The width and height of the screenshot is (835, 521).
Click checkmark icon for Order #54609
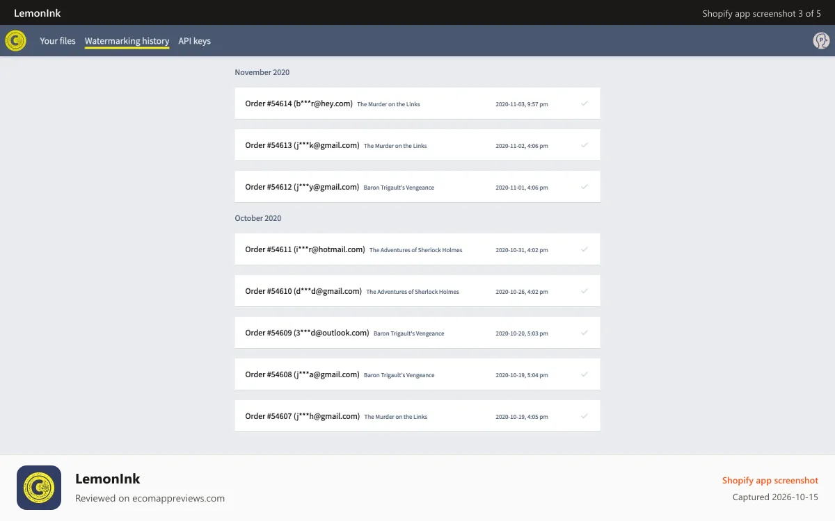pyautogui.click(x=584, y=333)
